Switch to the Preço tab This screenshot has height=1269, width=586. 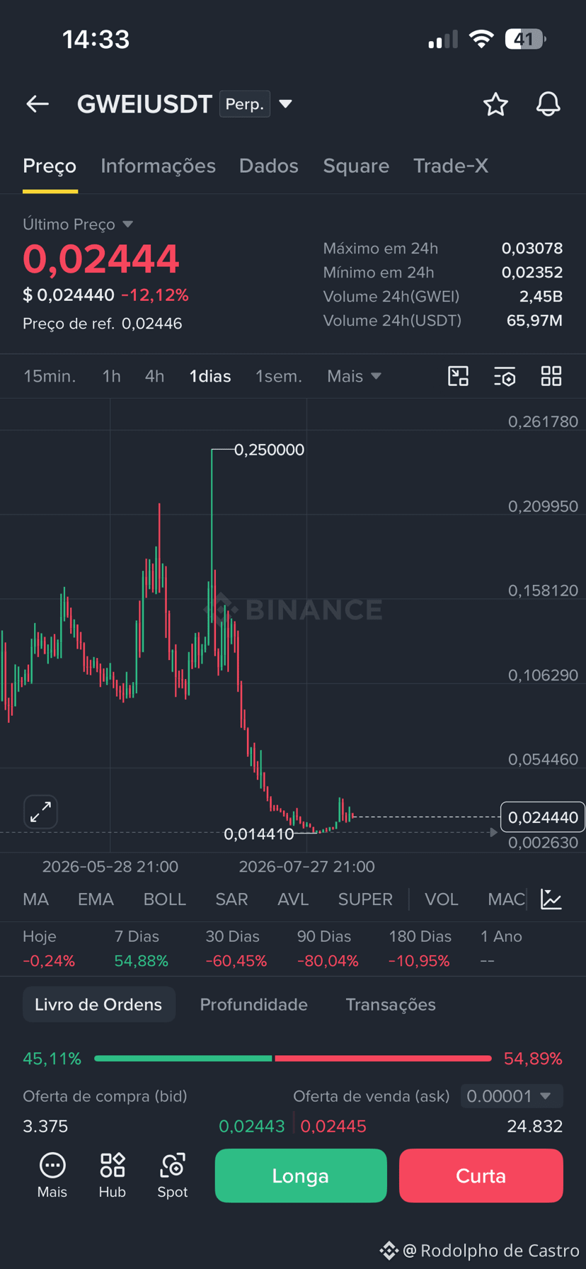(x=50, y=166)
